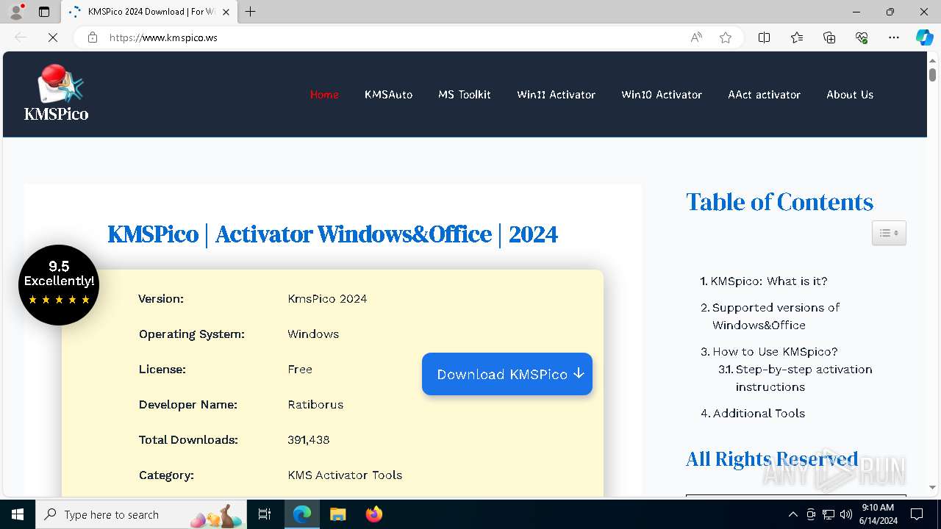Open the Favorites list

(x=797, y=37)
